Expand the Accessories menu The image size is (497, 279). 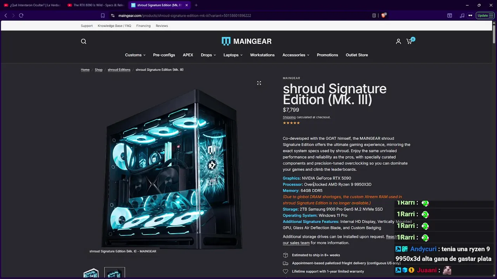[x=296, y=55]
